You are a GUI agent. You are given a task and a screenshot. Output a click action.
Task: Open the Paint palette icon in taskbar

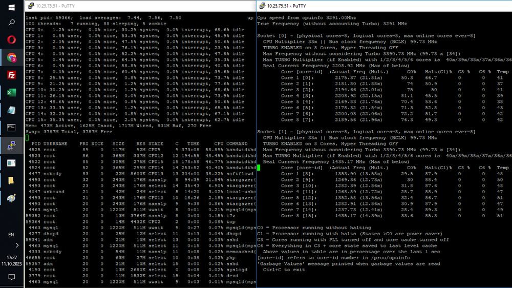click(11, 198)
